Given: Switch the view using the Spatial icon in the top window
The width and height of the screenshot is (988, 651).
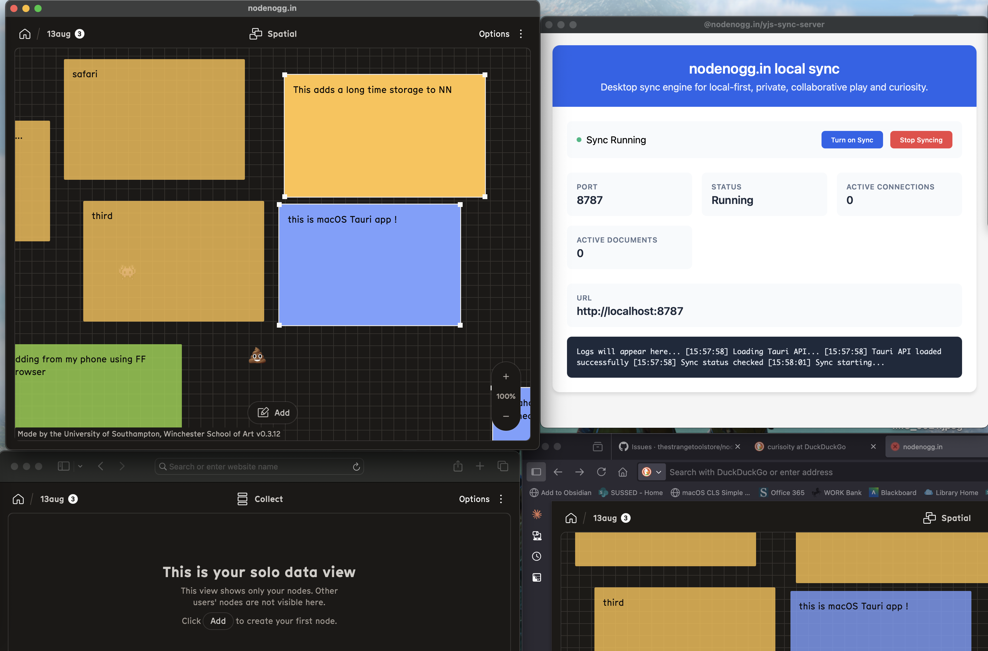Looking at the screenshot, I should click(x=255, y=33).
